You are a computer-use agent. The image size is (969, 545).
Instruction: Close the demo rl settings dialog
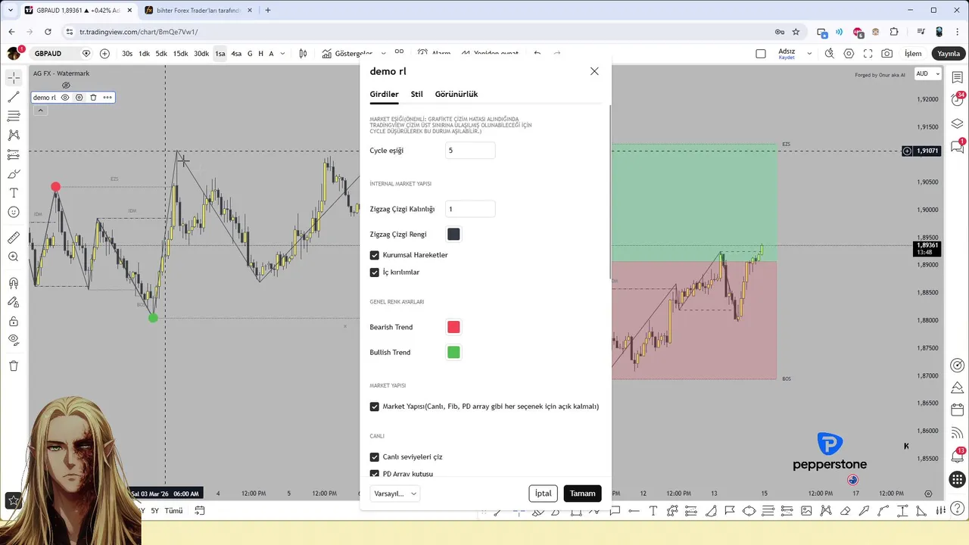594,71
